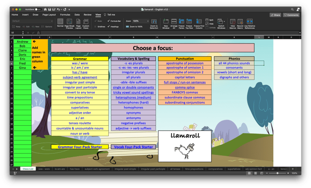Click the Name Box stepper arrows
The width and height of the screenshot is (311, 188).
[x=23, y=33]
